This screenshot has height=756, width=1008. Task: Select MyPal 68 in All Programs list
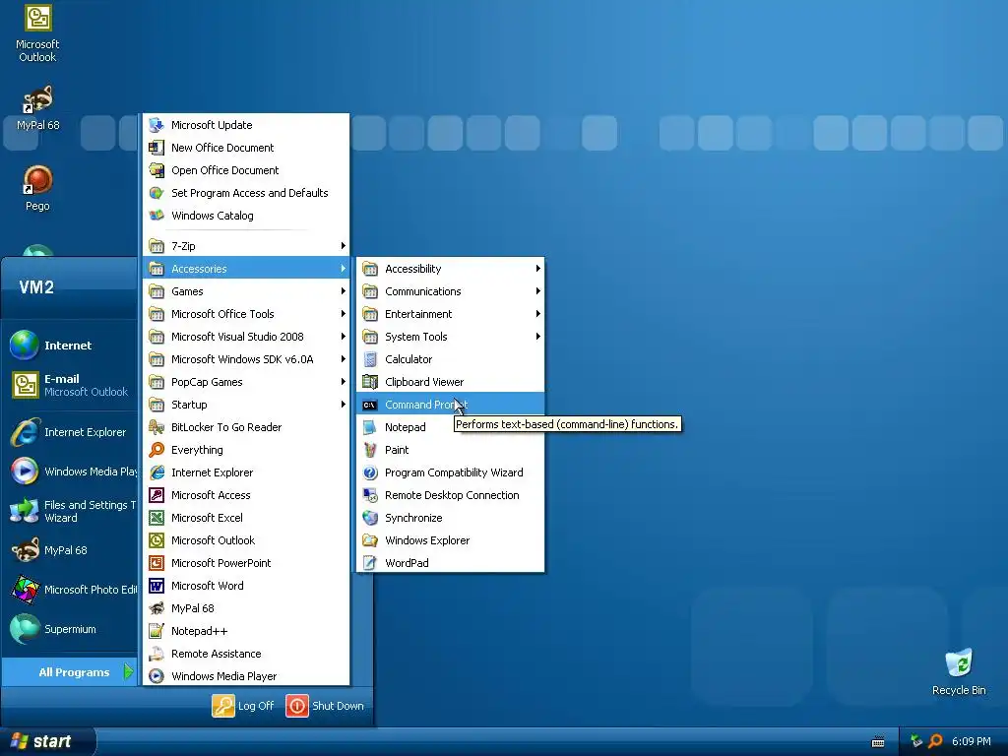point(246,608)
